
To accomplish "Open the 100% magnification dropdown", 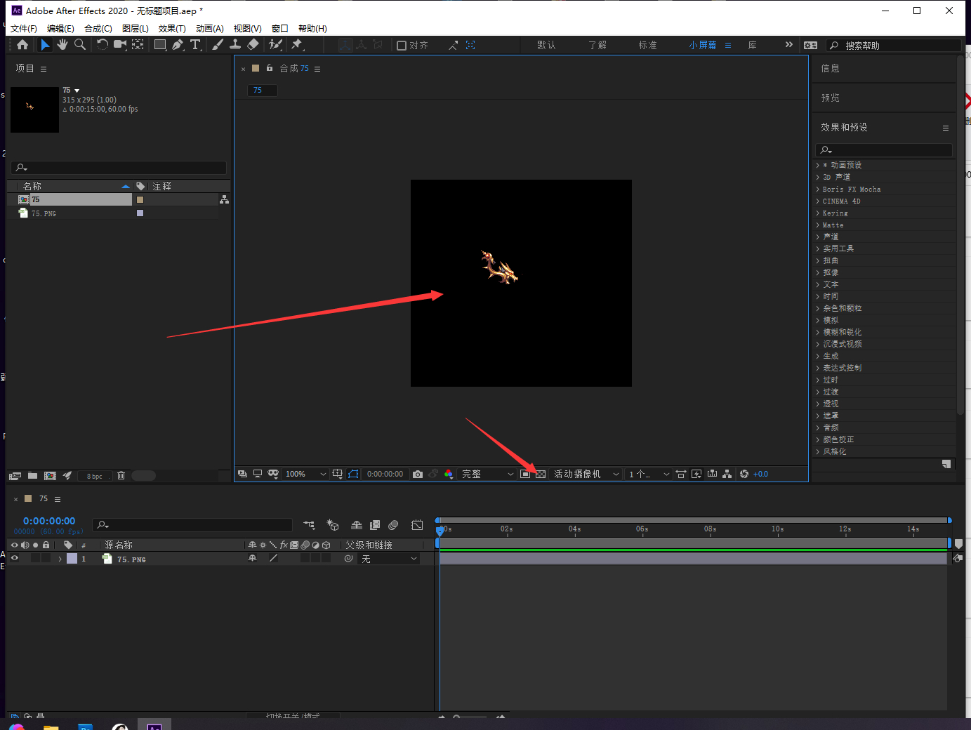I will (305, 474).
